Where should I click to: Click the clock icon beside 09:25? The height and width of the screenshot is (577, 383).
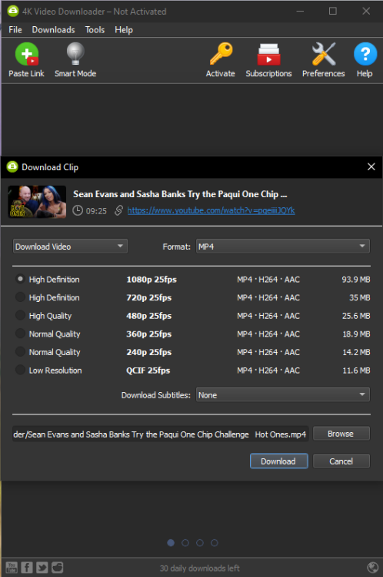78,210
